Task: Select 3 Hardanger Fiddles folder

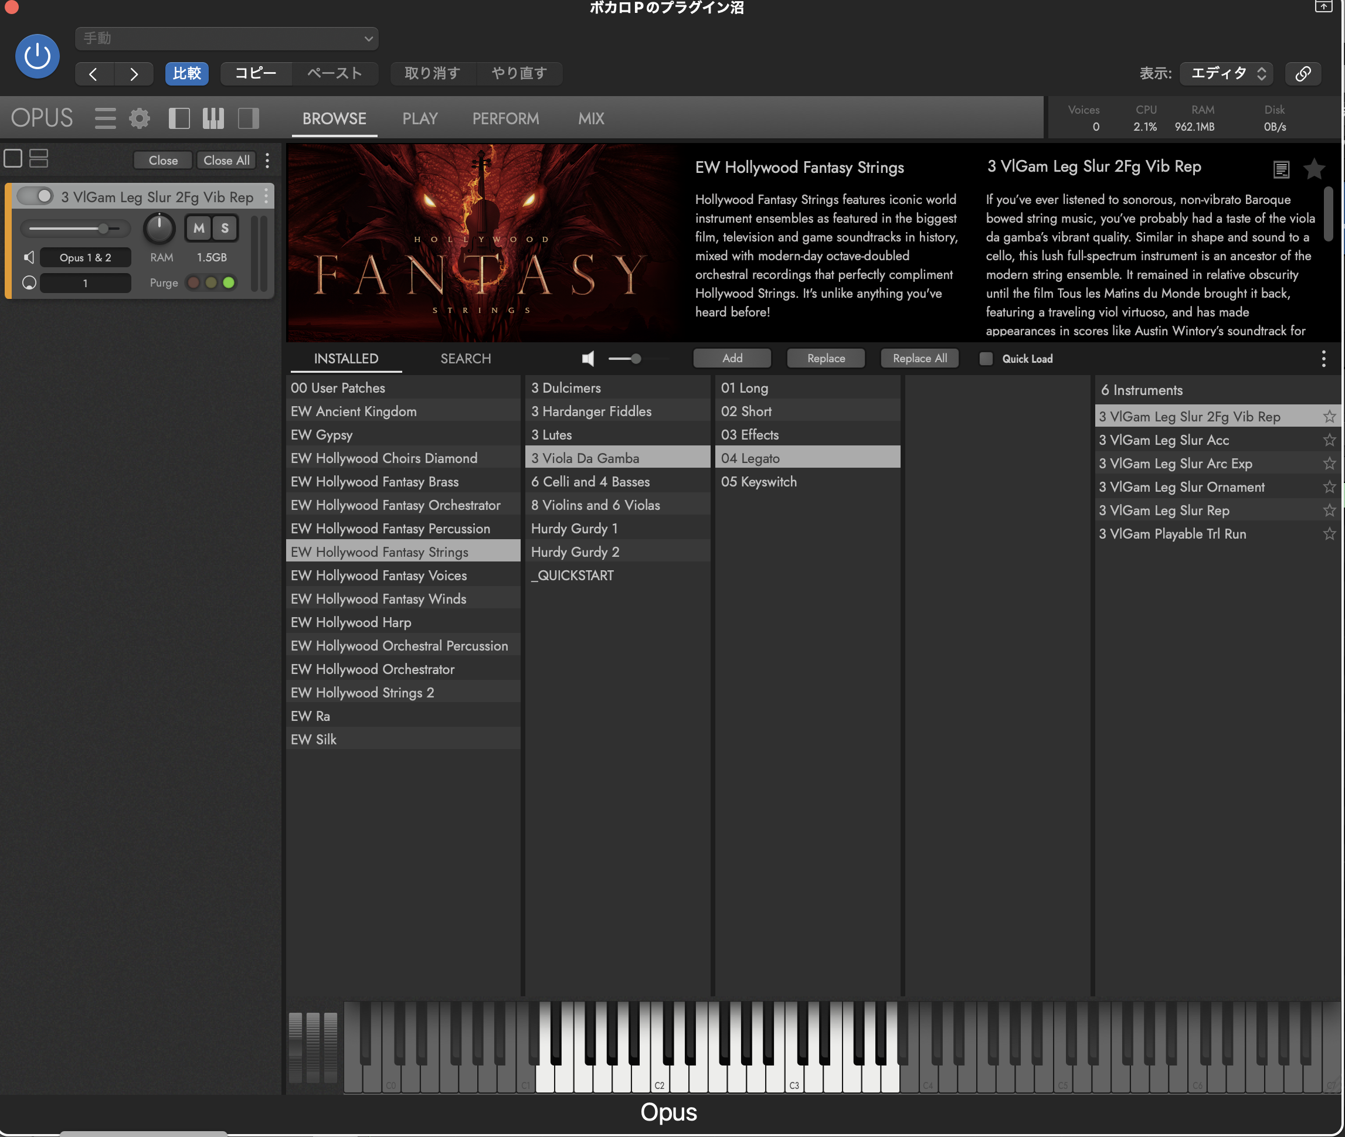Action: [618, 411]
